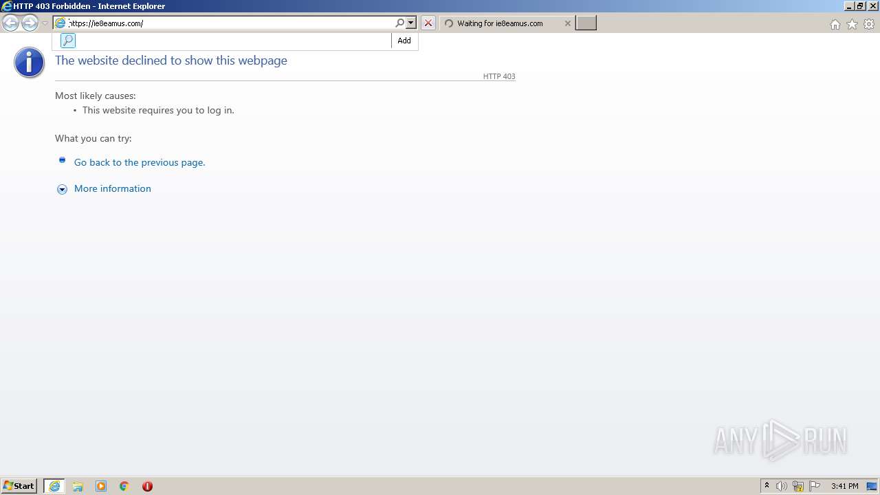
Task: Expand the More information arrow
Action: click(x=62, y=189)
